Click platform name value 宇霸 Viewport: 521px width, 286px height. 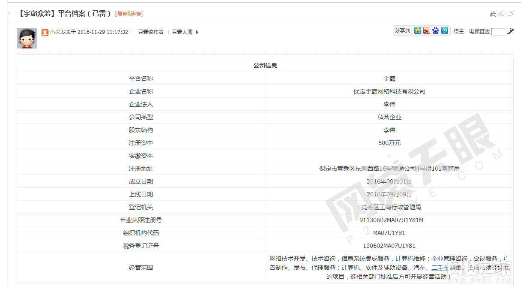[389, 78]
